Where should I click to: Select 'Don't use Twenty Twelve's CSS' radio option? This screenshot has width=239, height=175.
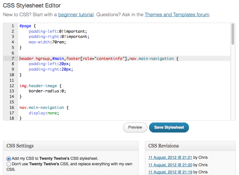point(9,164)
